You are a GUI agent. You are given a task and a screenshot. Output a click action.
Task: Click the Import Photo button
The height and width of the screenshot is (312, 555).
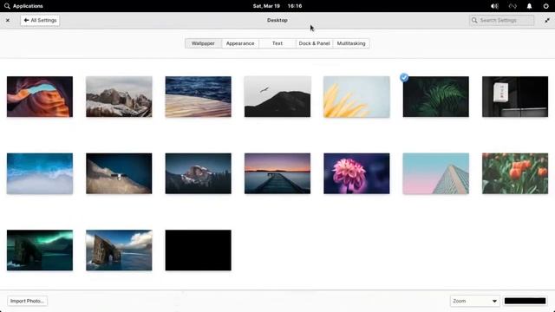click(27, 301)
